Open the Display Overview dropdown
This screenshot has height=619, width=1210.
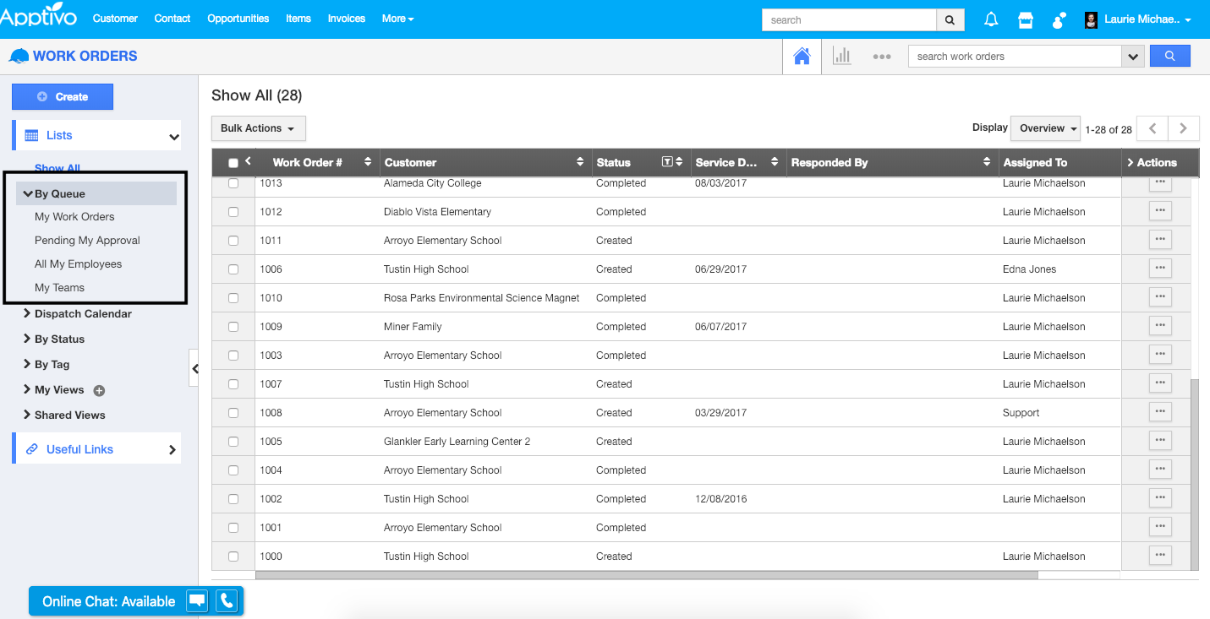1045,128
